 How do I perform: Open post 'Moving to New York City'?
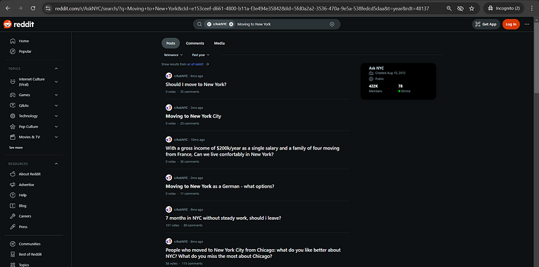[x=193, y=116]
